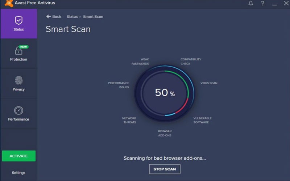Open the help question mark icon
The height and width of the screenshot is (181, 290).
[x=262, y=3]
